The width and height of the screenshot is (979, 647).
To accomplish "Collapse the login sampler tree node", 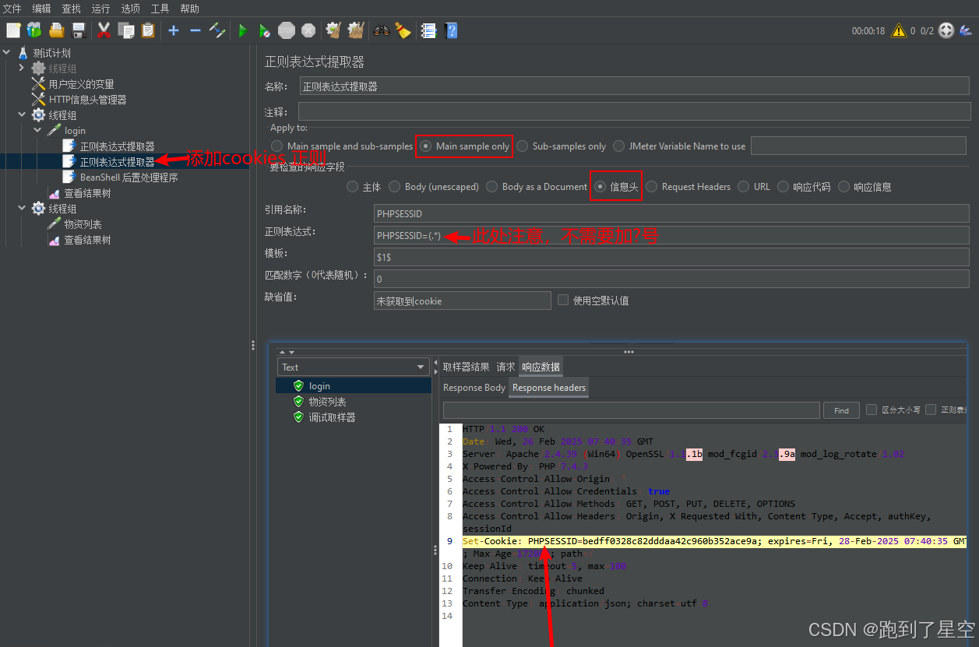I will (x=37, y=131).
